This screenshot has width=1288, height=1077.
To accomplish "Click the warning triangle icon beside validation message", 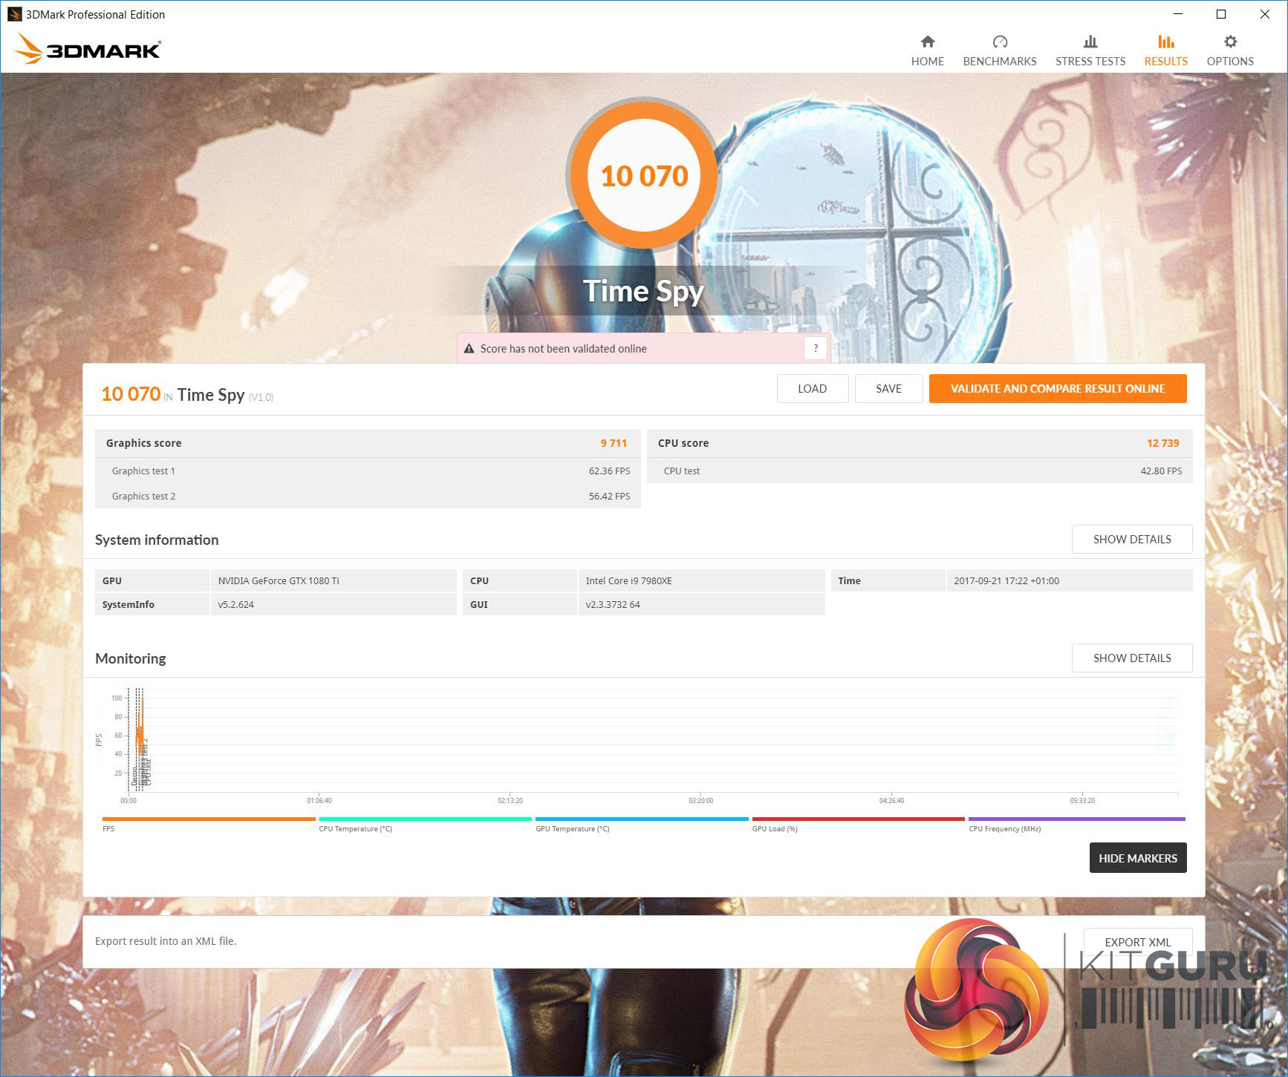I will tap(469, 349).
